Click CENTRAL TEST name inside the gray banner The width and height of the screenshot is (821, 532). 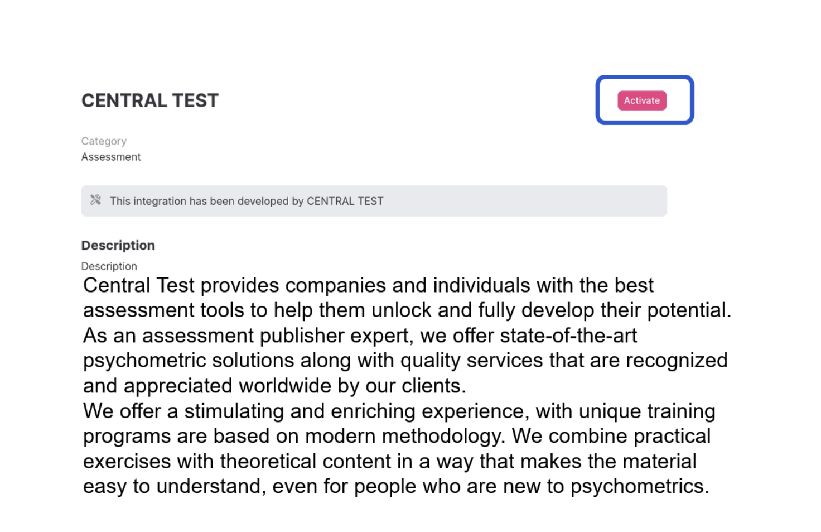pyautogui.click(x=345, y=201)
